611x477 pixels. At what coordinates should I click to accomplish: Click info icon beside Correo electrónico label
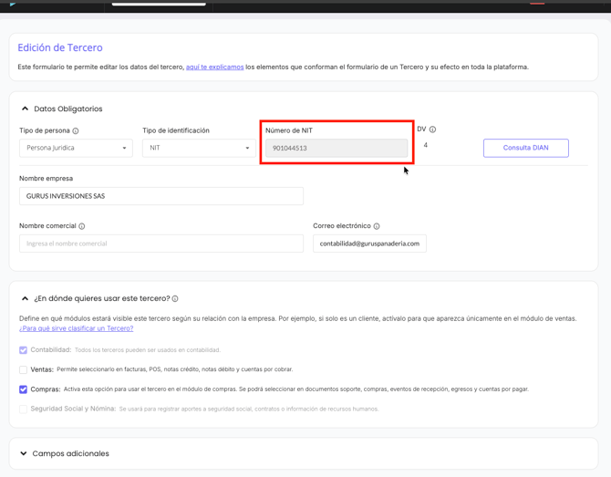[x=377, y=226]
